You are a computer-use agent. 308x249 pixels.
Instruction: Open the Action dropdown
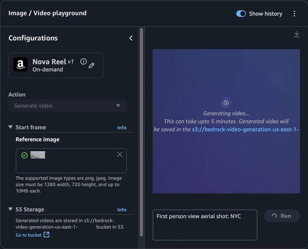pyautogui.click(x=68, y=106)
